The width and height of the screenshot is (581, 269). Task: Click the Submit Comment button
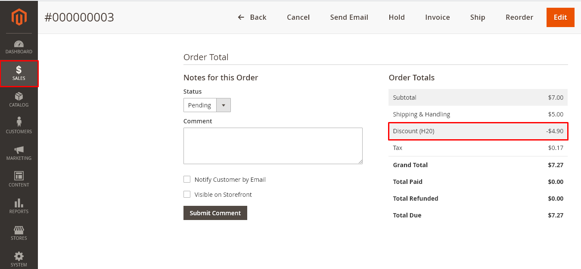coord(215,213)
